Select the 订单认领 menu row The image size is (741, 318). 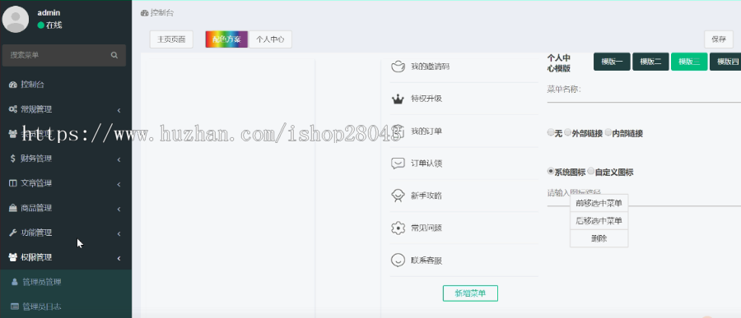(464, 164)
